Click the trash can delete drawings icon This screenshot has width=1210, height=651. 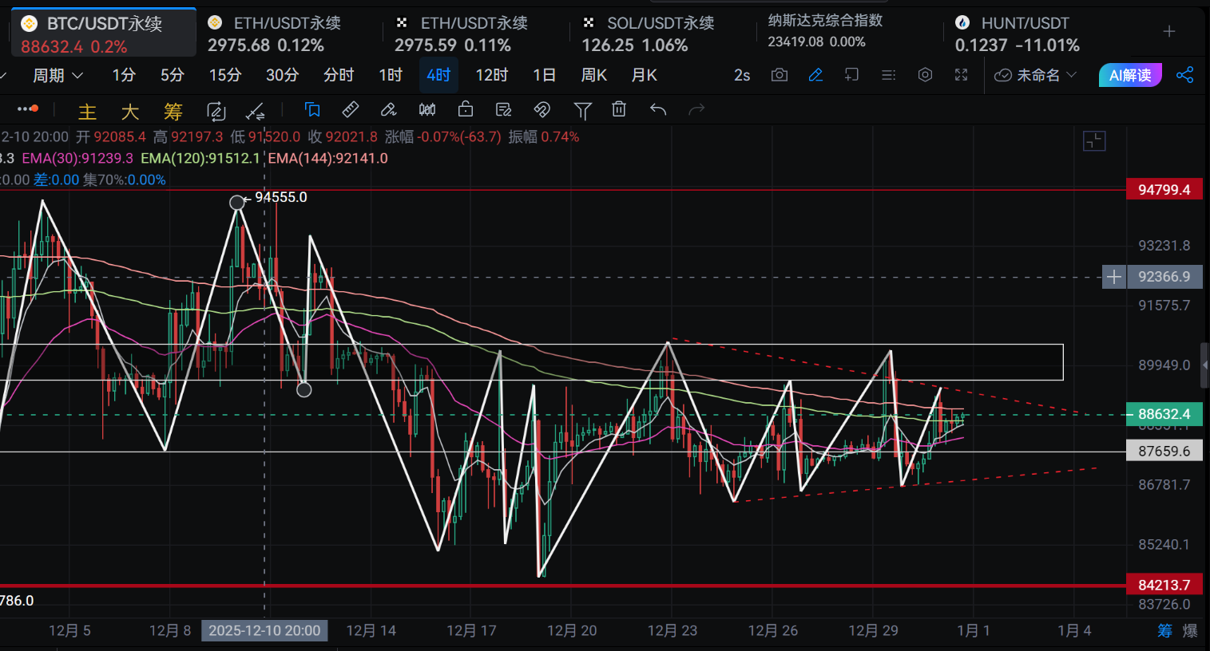coord(619,110)
